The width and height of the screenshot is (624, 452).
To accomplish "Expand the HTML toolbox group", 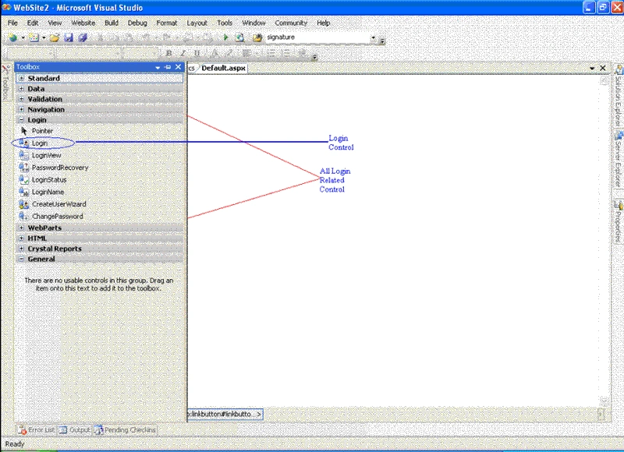I will 22,238.
